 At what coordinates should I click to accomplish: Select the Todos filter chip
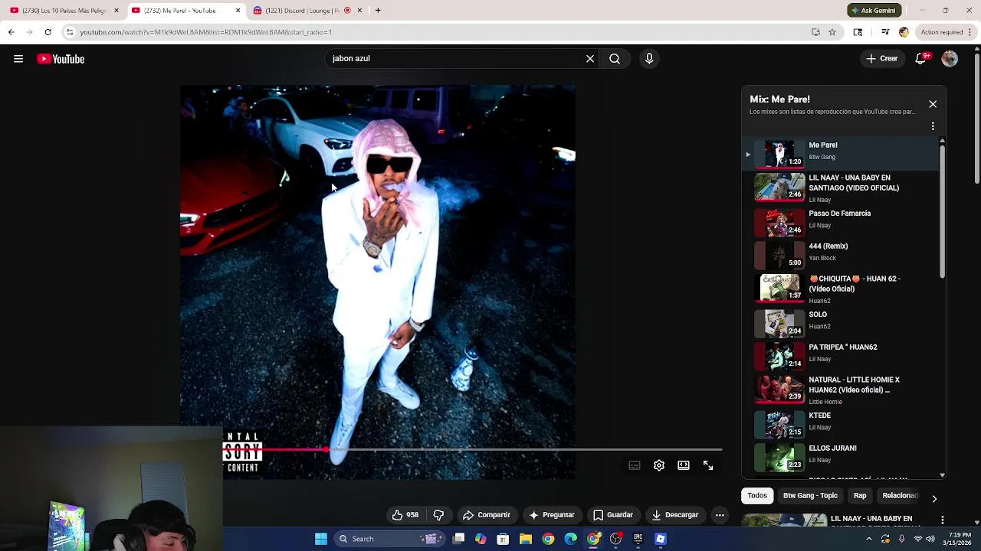[757, 496]
